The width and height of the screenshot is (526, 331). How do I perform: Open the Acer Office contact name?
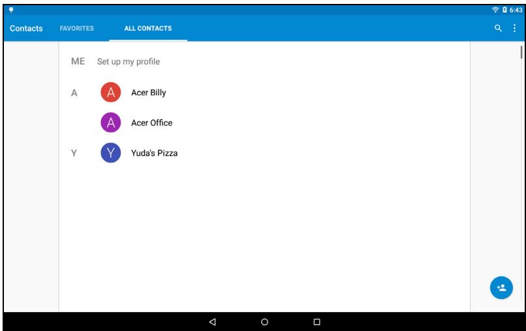pyautogui.click(x=151, y=123)
